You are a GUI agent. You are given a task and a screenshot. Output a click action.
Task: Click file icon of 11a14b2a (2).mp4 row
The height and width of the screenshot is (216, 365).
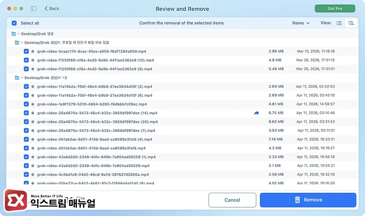pyautogui.click(x=33, y=86)
